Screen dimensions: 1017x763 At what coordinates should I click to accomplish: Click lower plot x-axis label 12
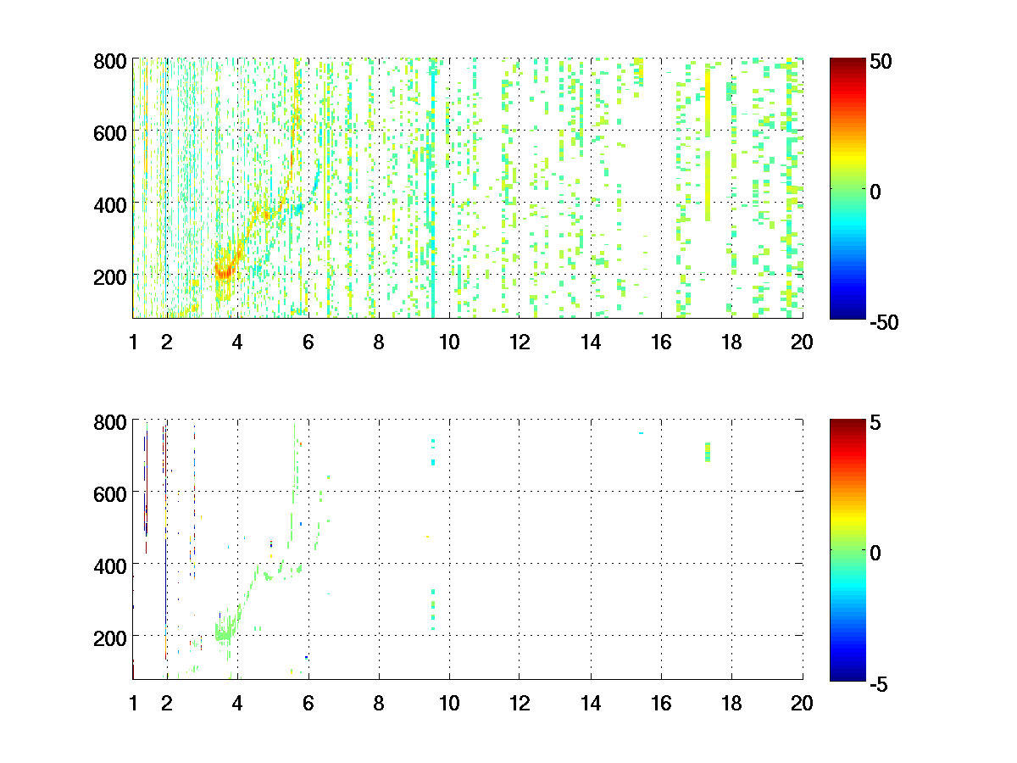coord(520,703)
